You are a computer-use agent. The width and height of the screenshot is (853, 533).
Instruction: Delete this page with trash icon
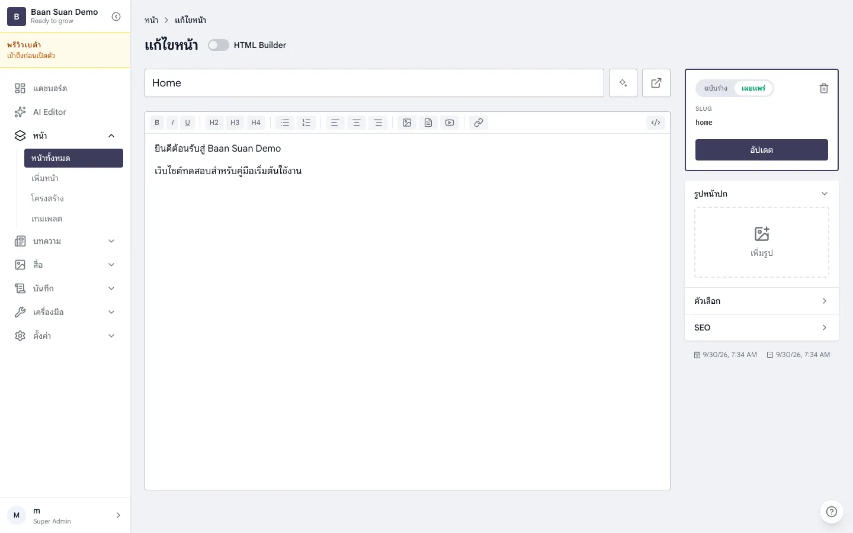[x=824, y=88]
